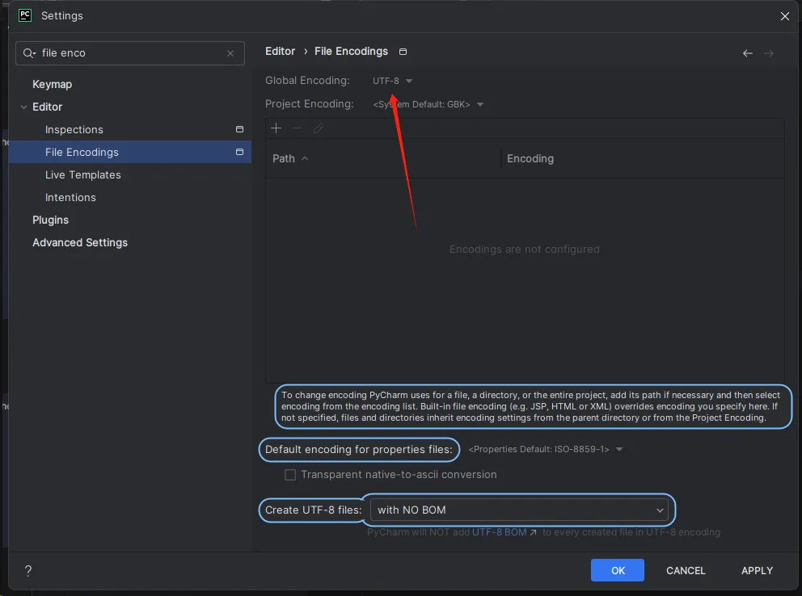Enable Transparent native-to-ascii conversion checkbox
The height and width of the screenshot is (596, 802).
tap(290, 474)
